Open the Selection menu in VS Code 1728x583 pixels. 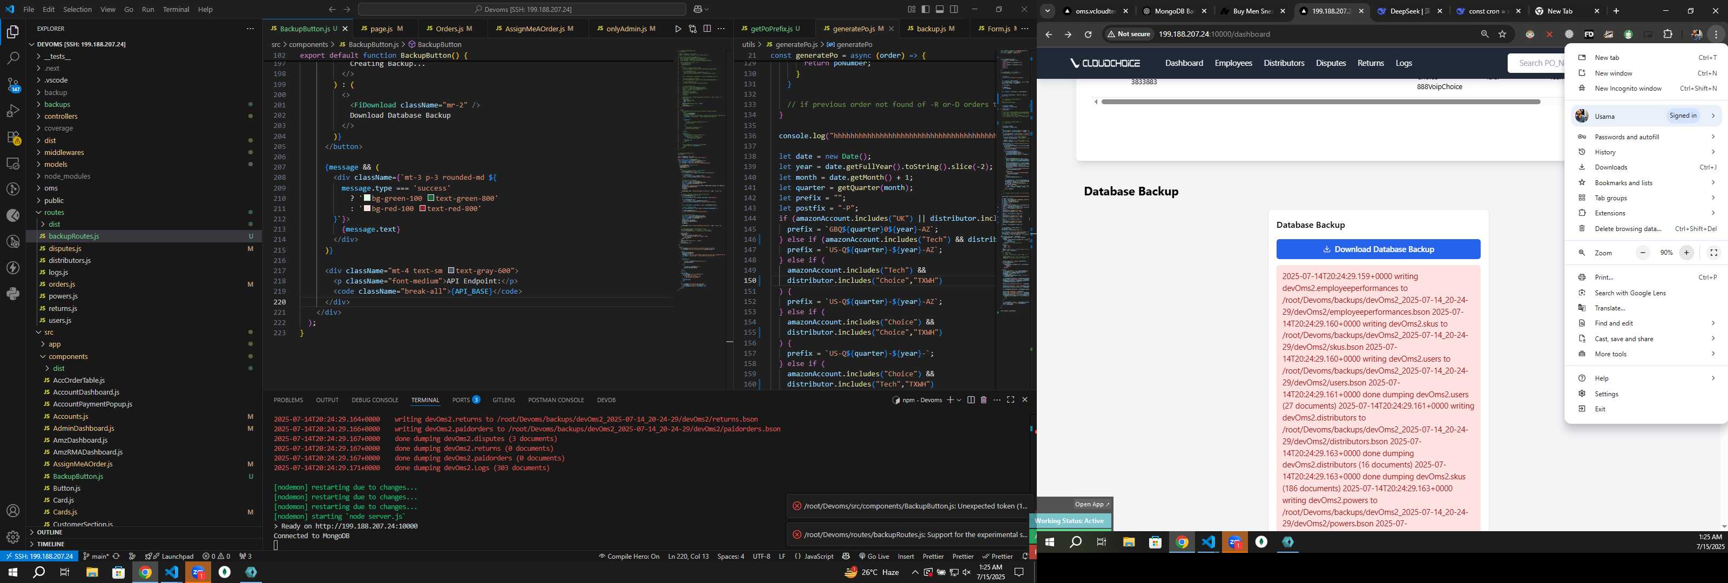coord(77,9)
